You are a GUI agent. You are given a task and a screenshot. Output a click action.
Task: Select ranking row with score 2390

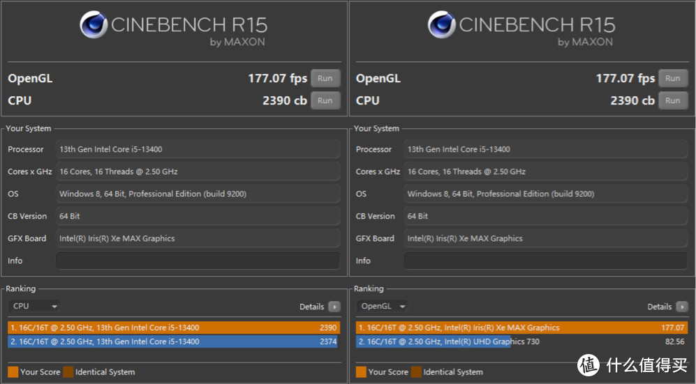coord(174,328)
